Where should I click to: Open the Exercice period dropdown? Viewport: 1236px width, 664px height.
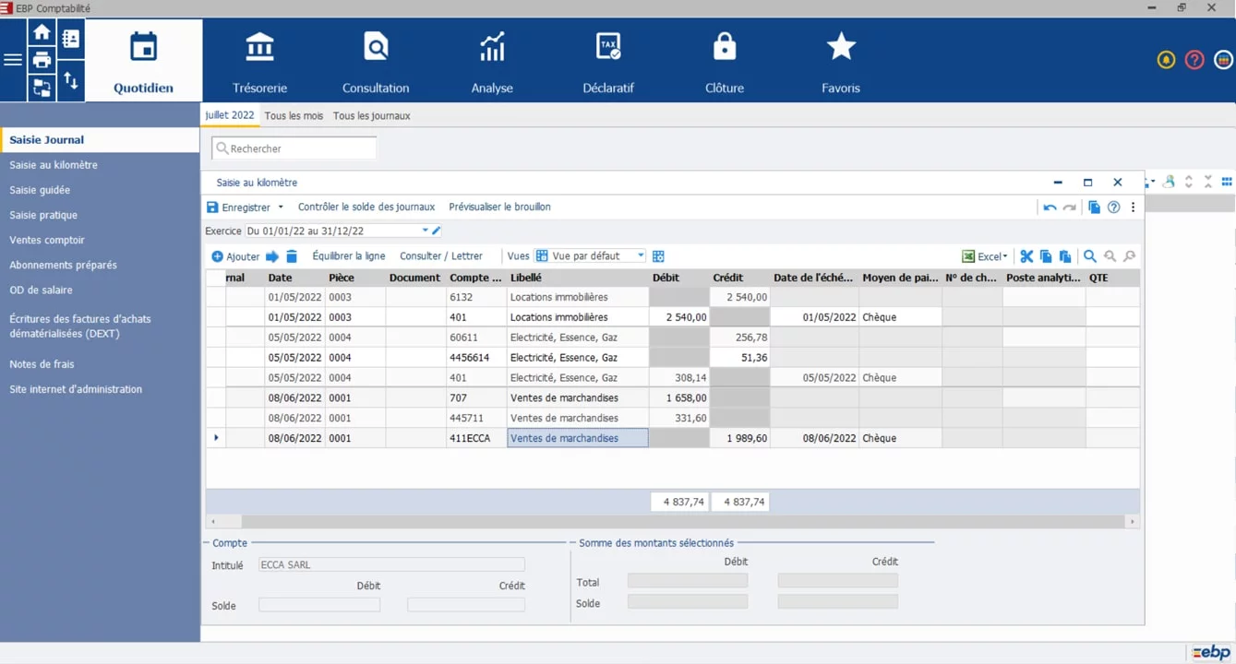tap(423, 231)
